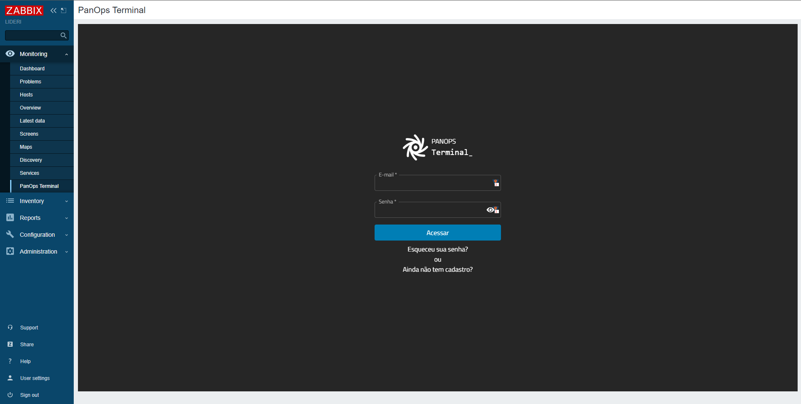Screen dimensions: 801x404
Task: Click the Sign out power icon
Action: (10, 395)
